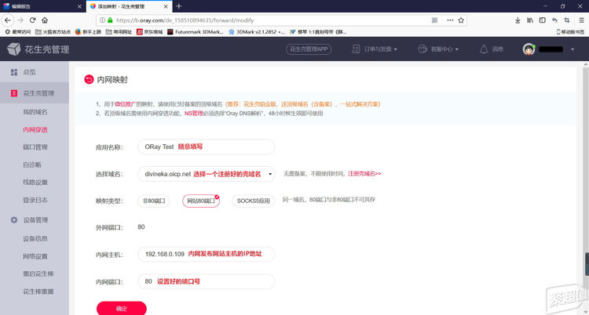
Task: Click the 花生壳管理 cube logo icon
Action: point(15,50)
